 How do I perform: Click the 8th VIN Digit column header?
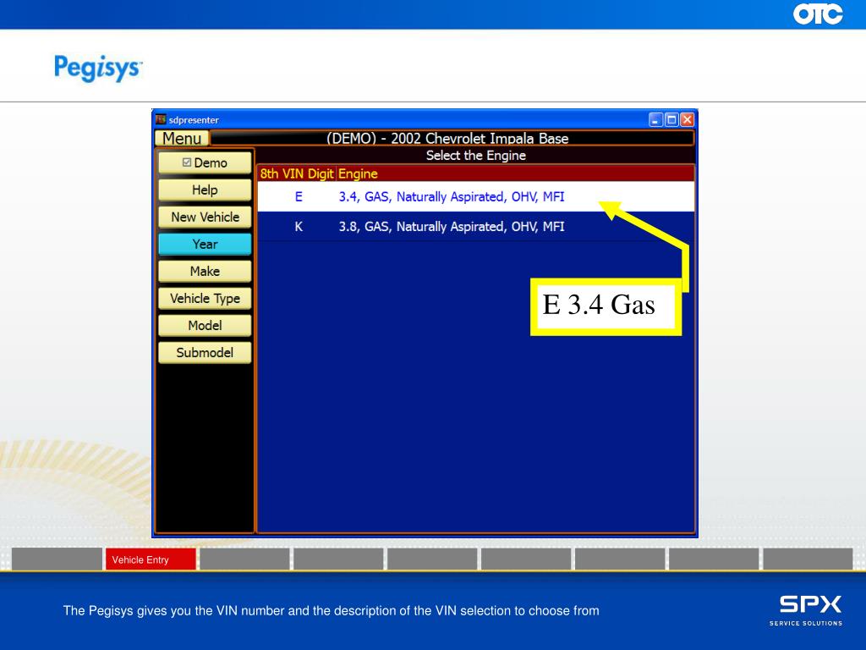pos(297,174)
